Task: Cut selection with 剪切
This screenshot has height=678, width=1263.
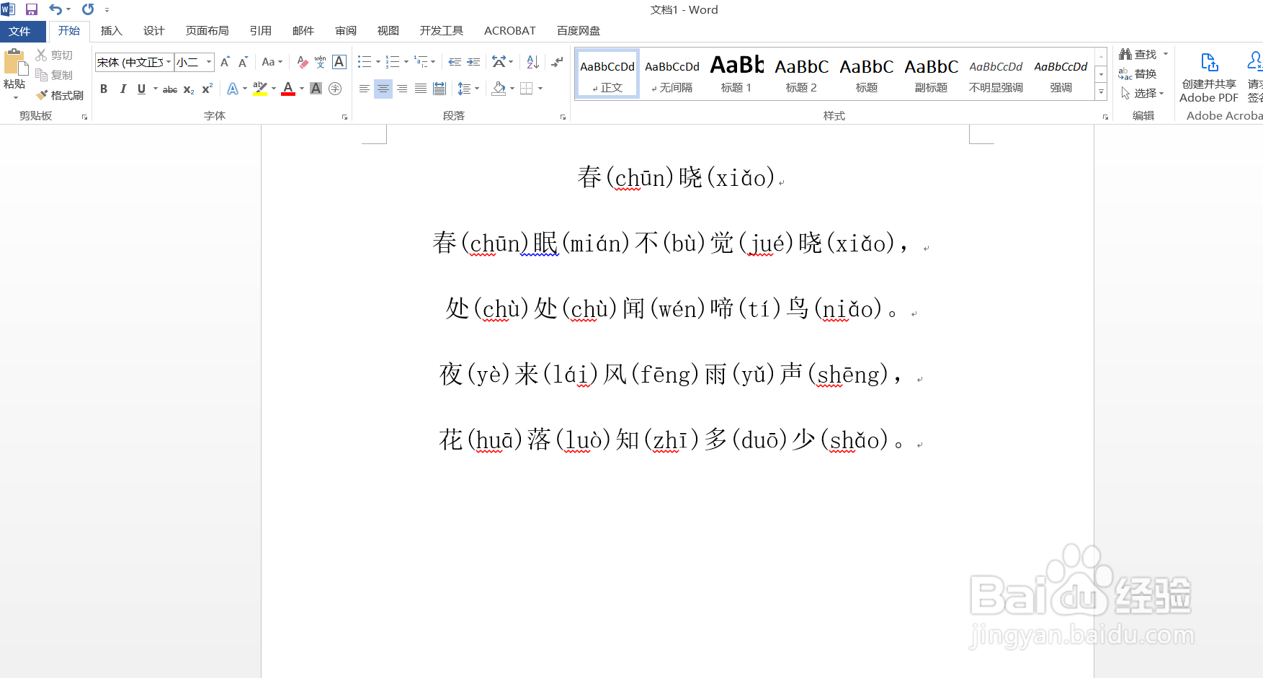Action: (55, 55)
